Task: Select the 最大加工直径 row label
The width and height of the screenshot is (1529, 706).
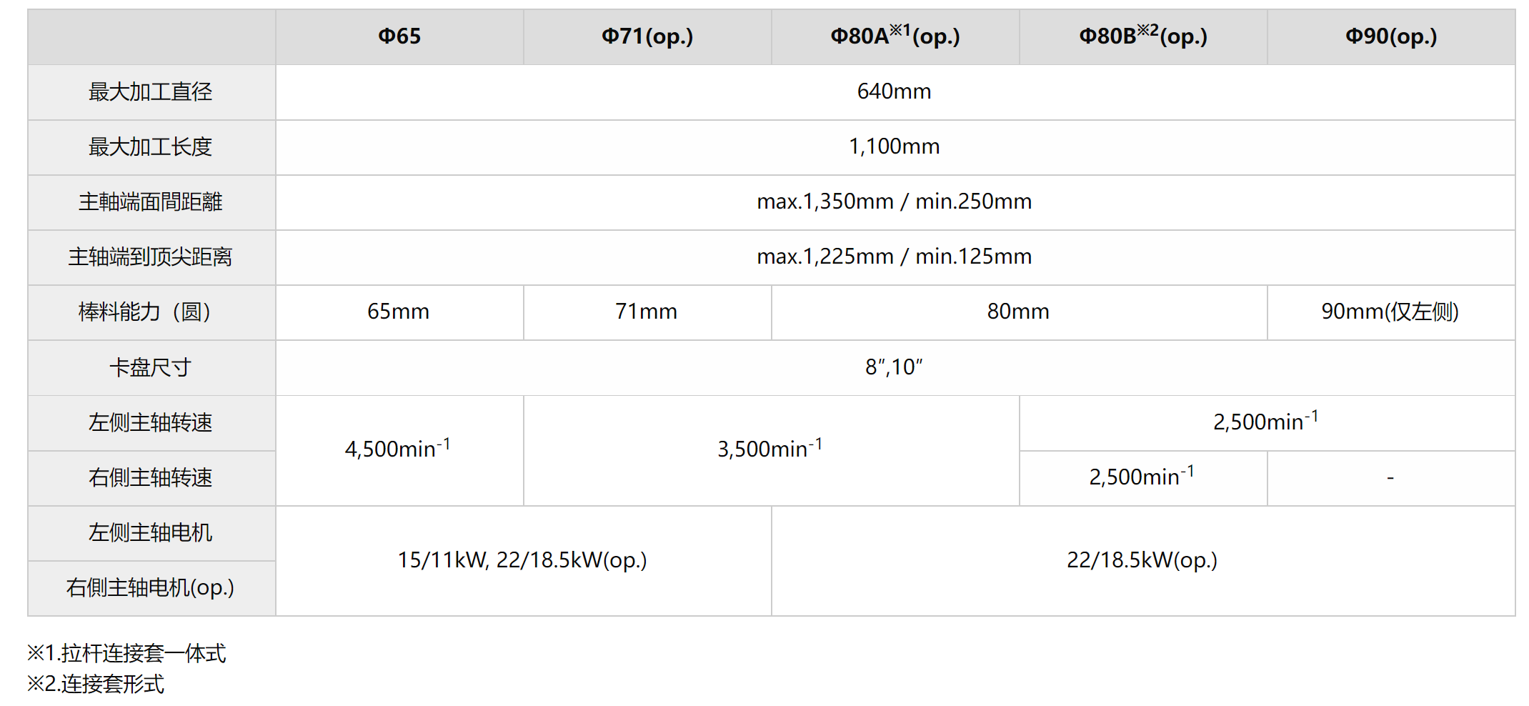Action: [x=151, y=92]
